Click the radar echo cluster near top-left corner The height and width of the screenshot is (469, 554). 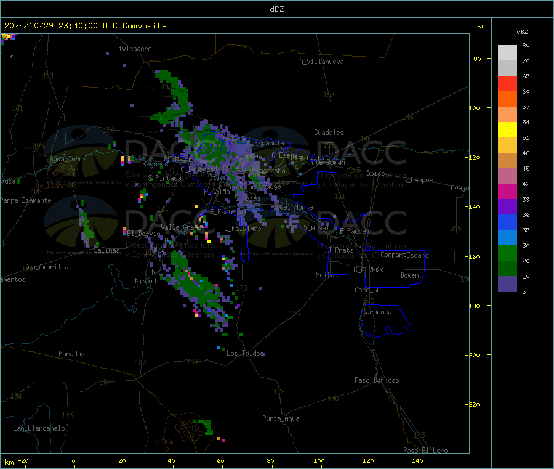pos(8,38)
